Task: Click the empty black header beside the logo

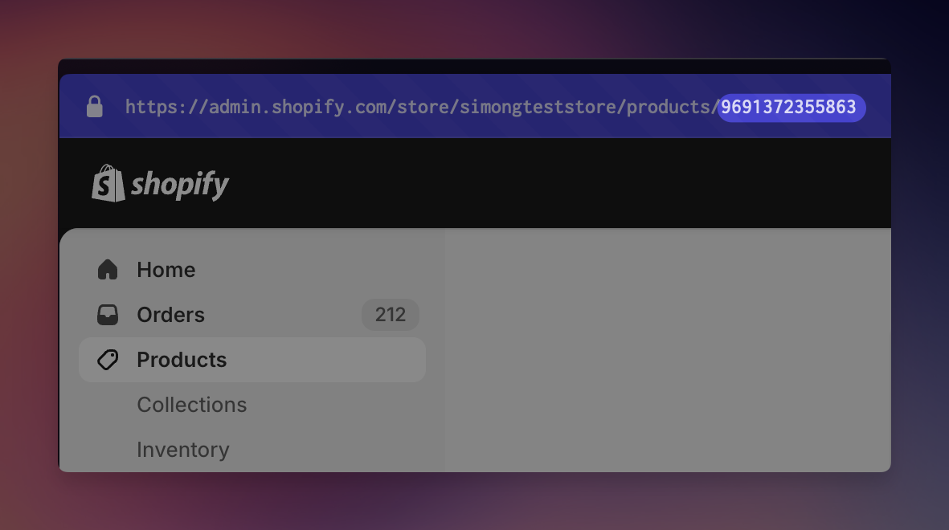Action: point(560,183)
